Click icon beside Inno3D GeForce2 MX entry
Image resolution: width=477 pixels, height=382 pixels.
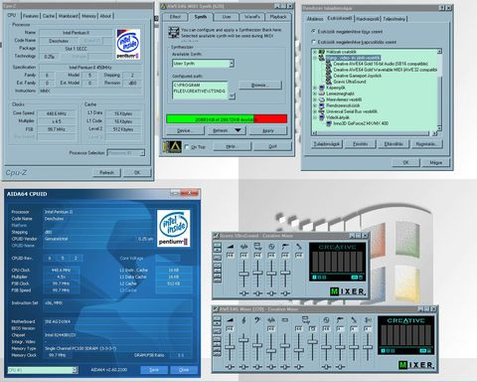pos(328,123)
